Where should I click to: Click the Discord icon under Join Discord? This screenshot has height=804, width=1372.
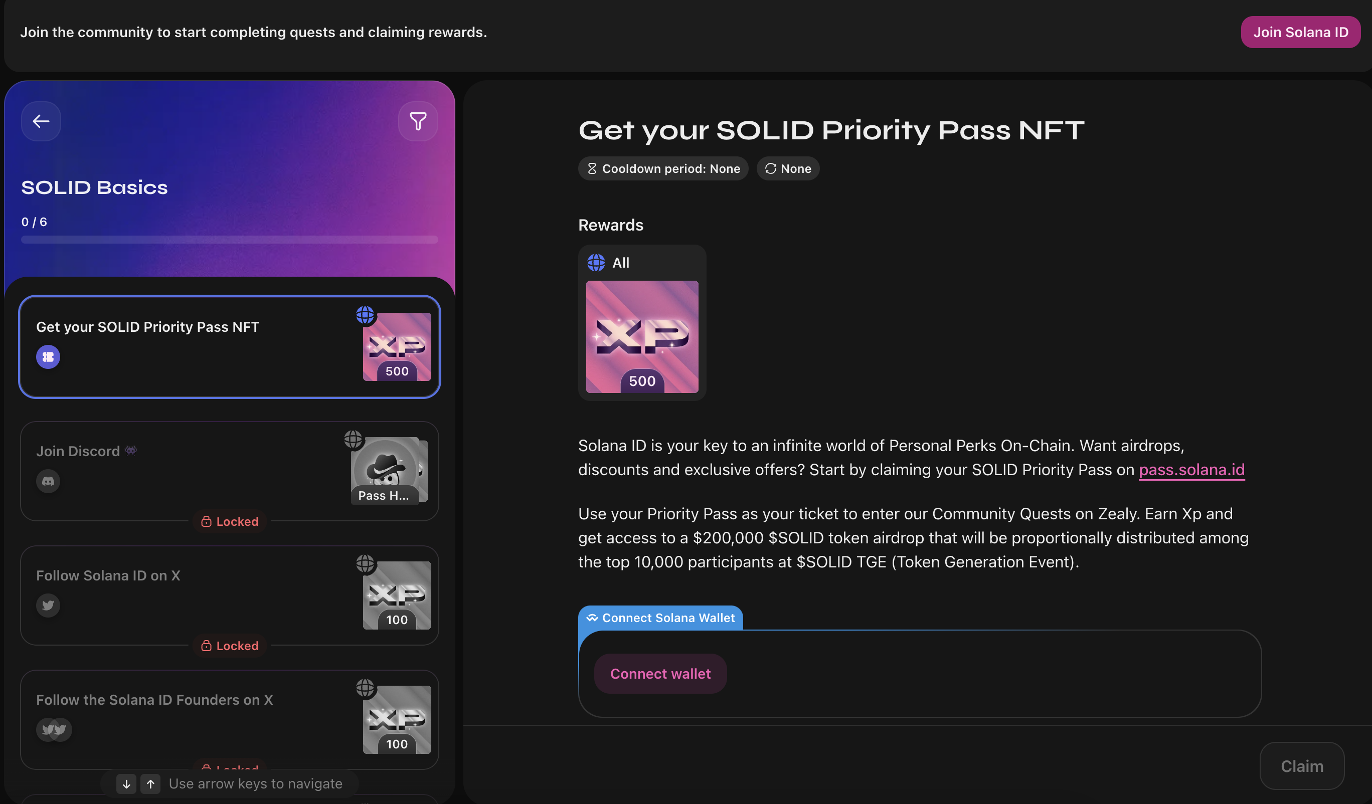pyautogui.click(x=48, y=481)
